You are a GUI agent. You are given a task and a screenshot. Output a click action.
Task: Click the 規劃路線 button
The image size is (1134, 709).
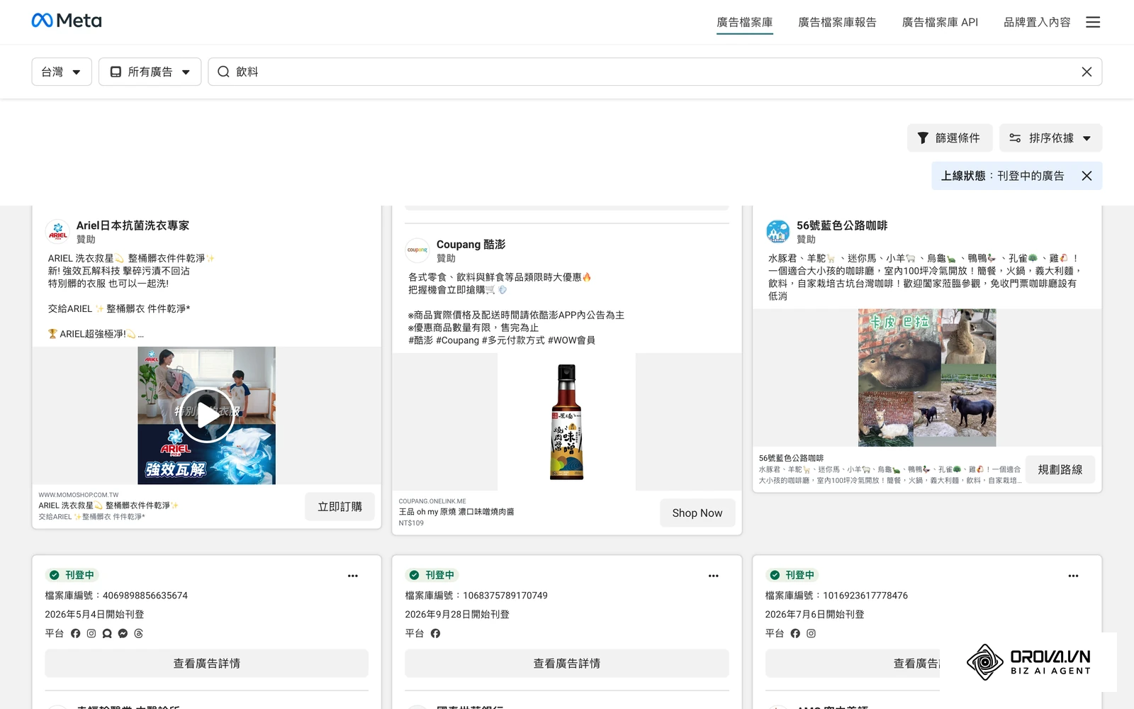point(1060,469)
